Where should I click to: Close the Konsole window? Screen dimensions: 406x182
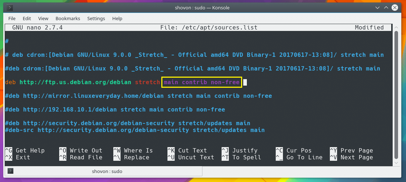pos(394,8)
